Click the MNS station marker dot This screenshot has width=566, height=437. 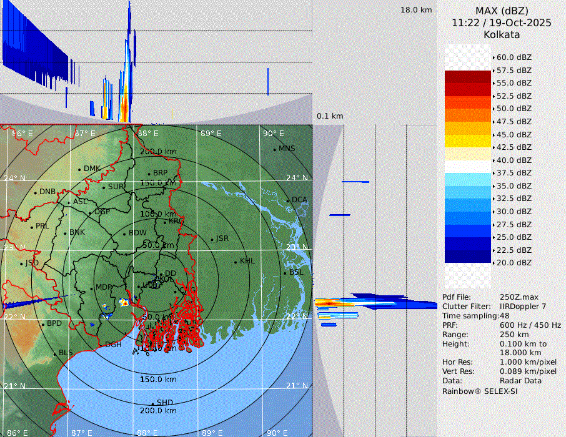point(274,149)
